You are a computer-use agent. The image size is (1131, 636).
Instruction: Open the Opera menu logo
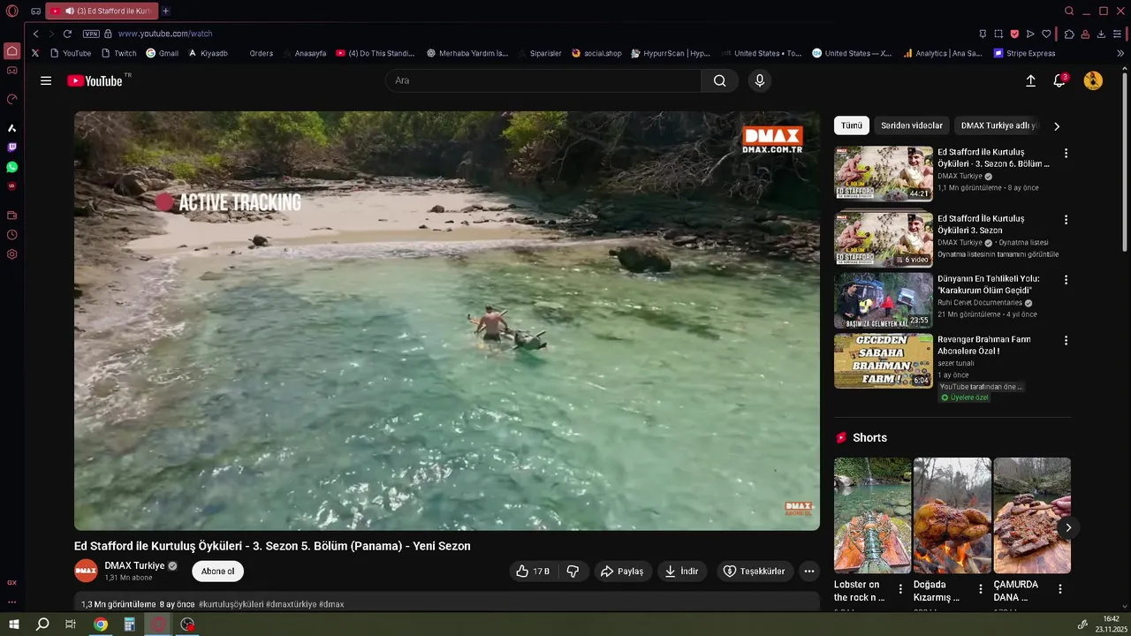[12, 11]
